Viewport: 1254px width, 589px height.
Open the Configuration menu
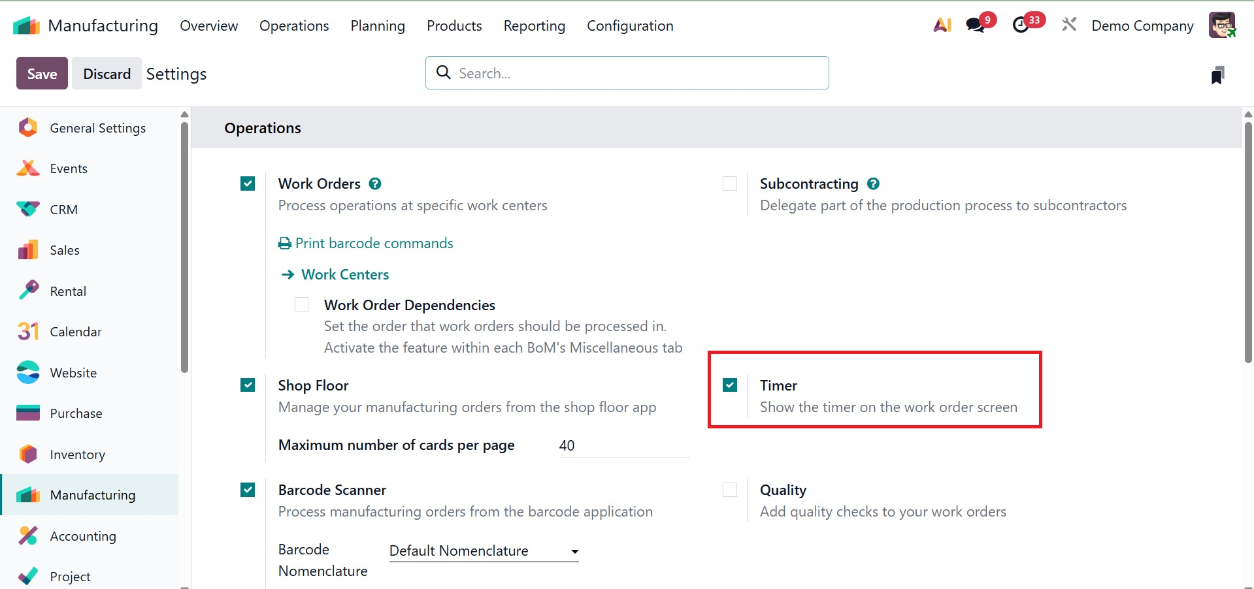pyautogui.click(x=630, y=26)
